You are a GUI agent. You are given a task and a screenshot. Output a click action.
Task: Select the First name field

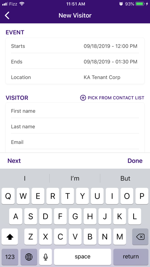click(x=75, y=111)
